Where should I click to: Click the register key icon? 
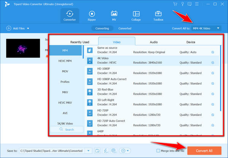pos(182,4)
